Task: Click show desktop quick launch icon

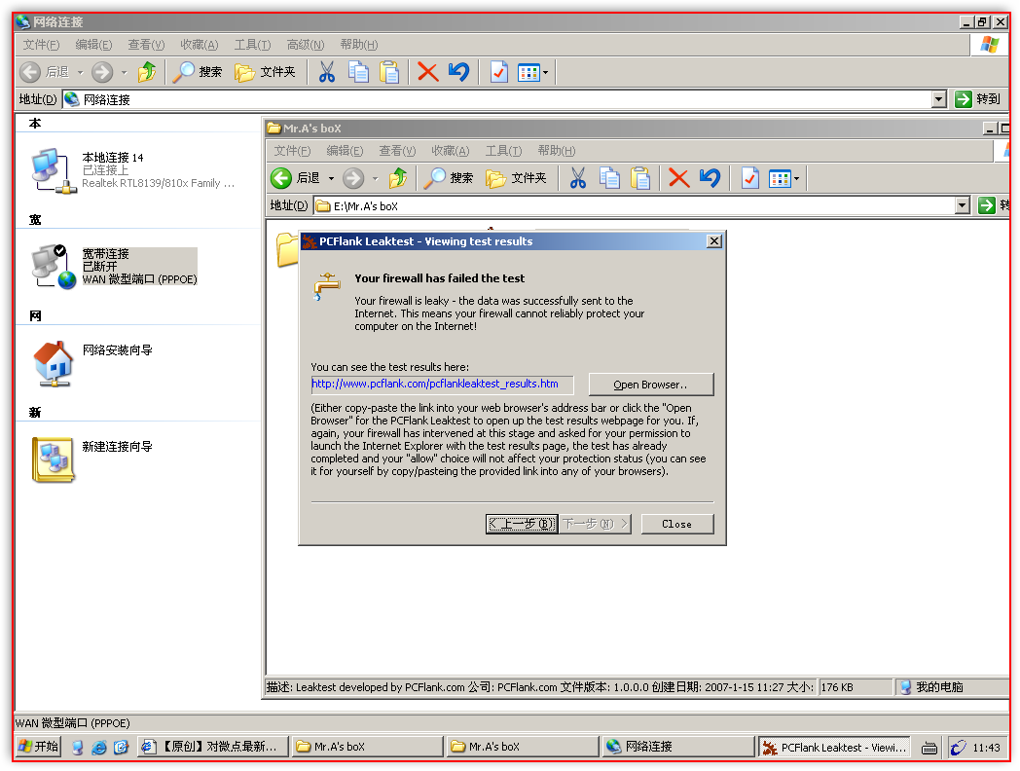Action: tap(78, 748)
